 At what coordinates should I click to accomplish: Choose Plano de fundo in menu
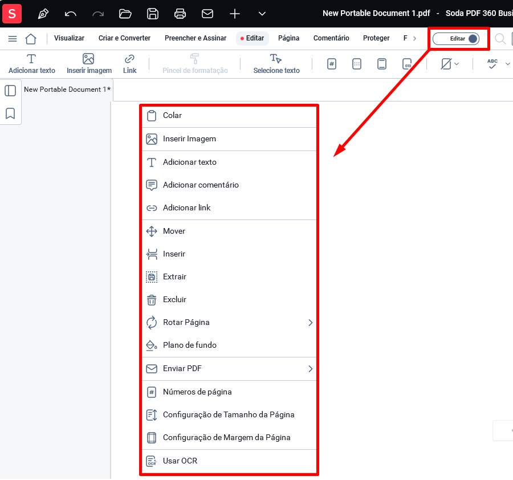(229, 345)
